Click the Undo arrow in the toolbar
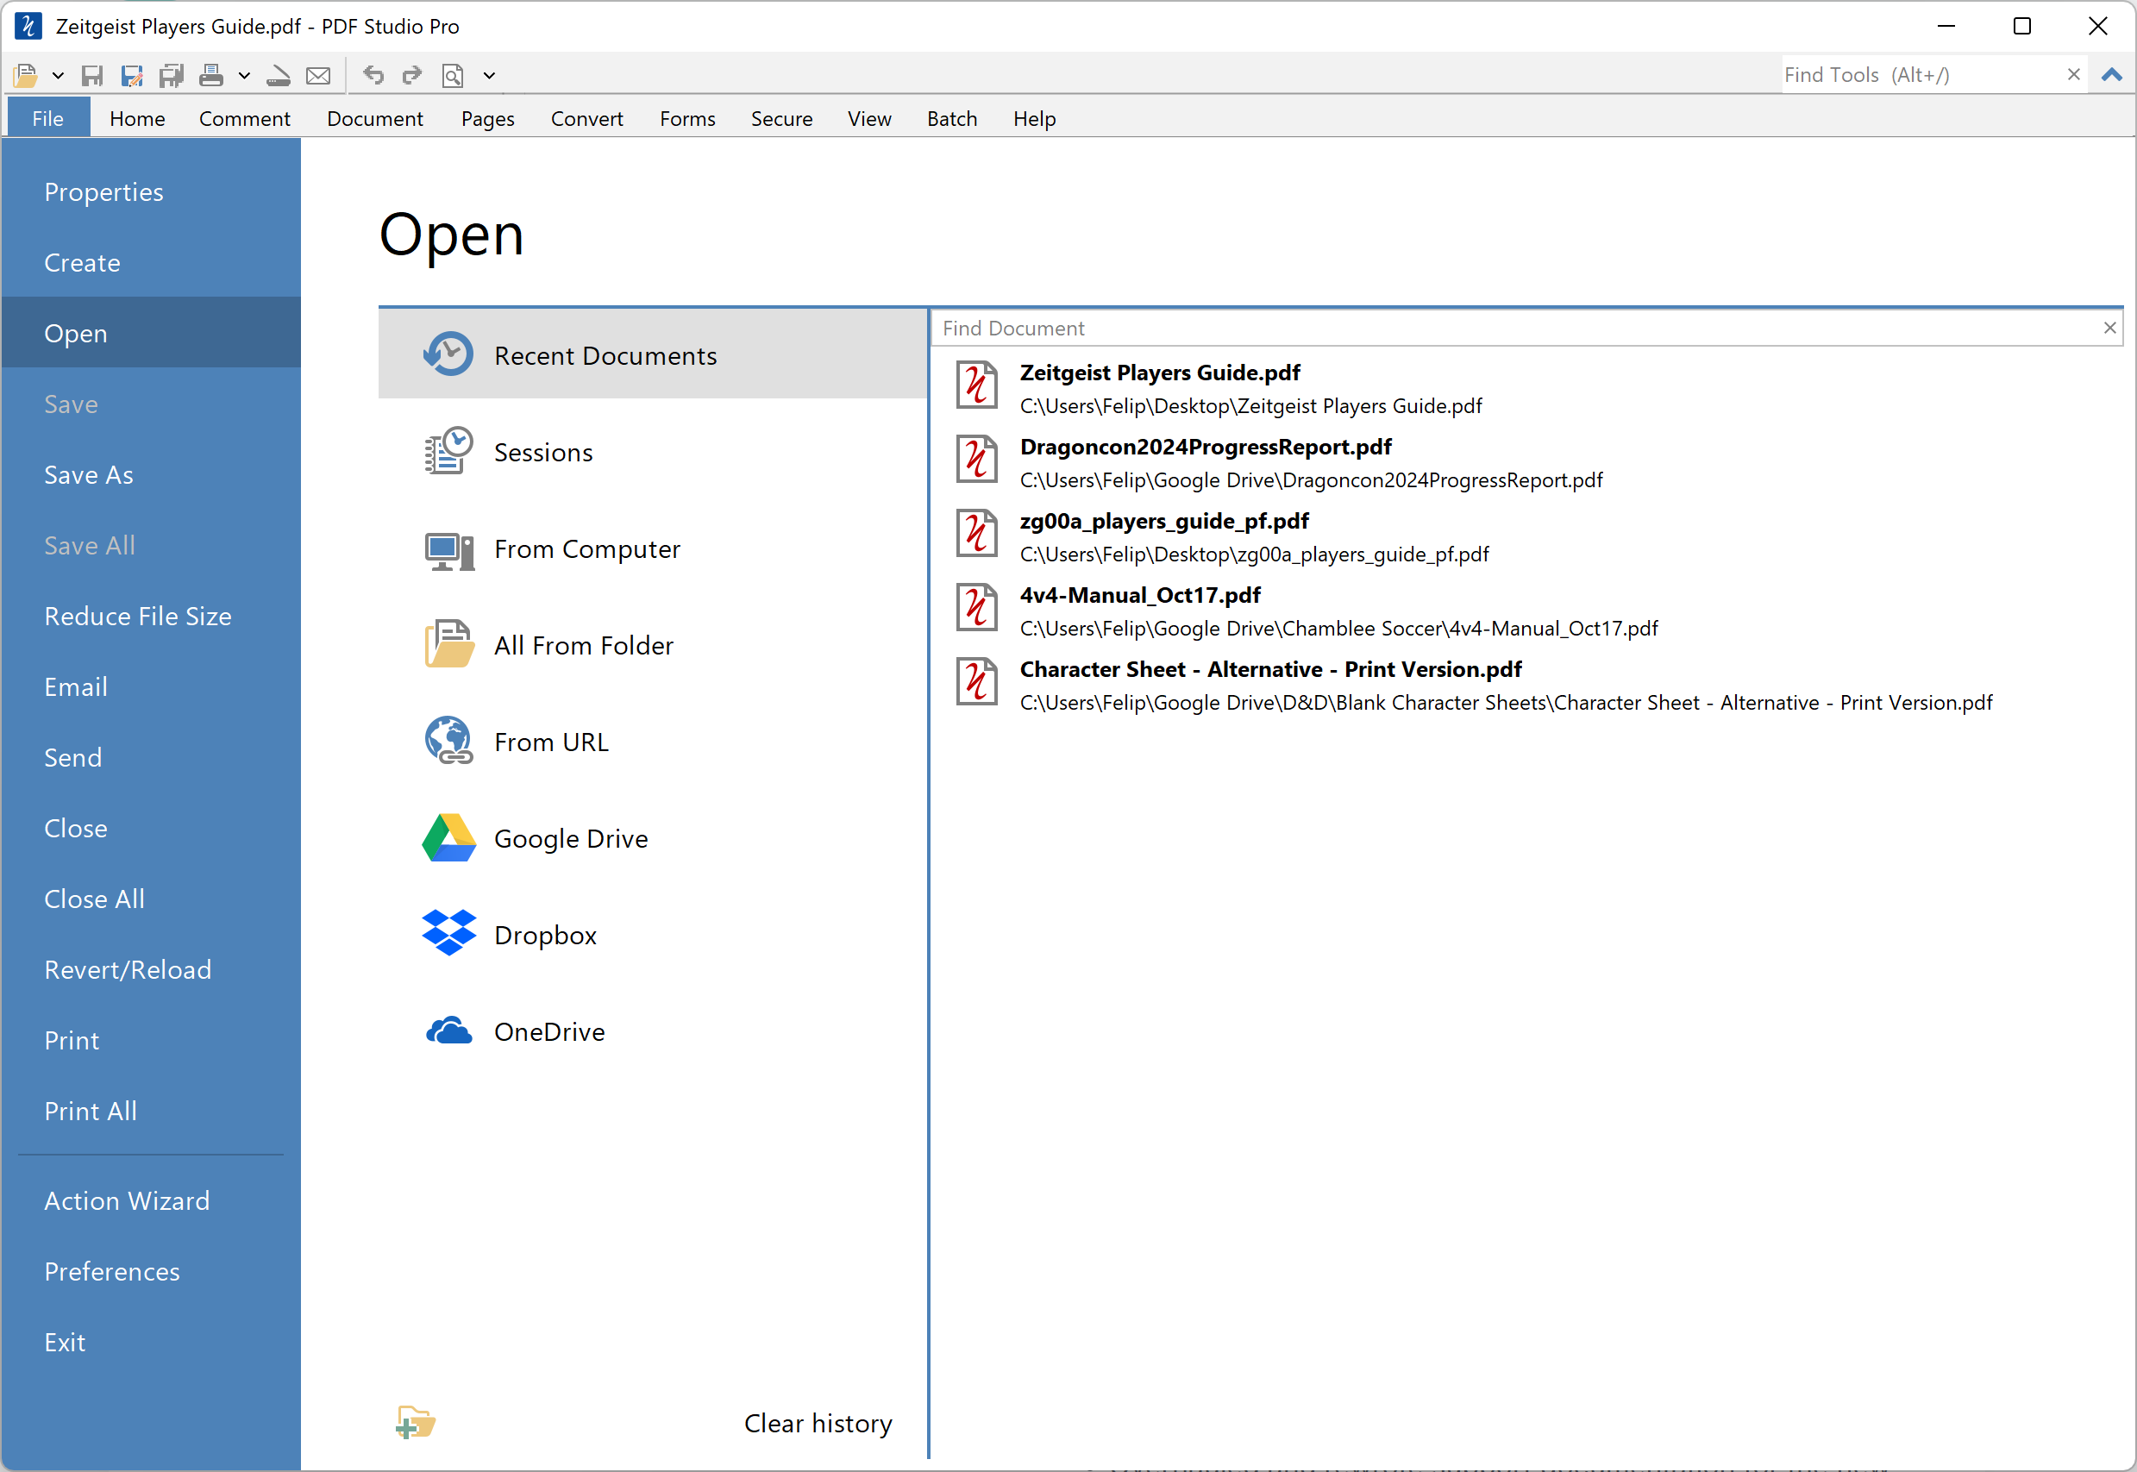This screenshot has width=2137, height=1472. coord(373,75)
